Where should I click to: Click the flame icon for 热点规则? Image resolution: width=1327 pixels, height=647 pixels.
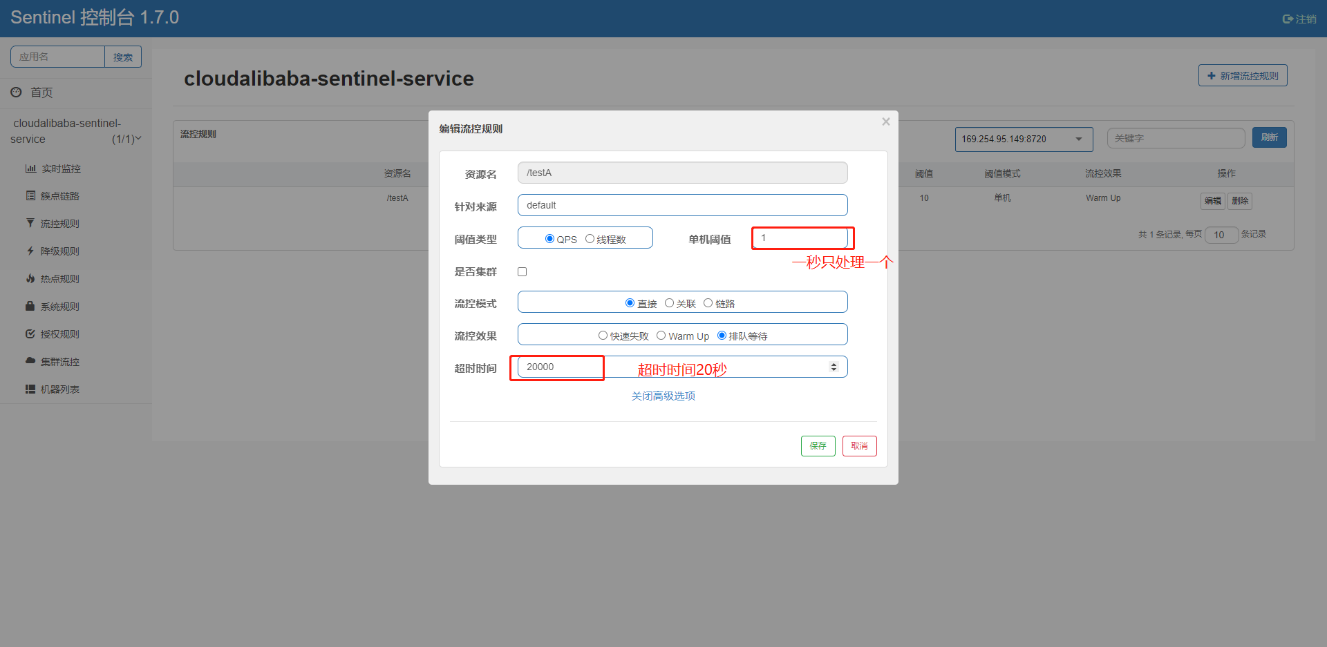[30, 278]
